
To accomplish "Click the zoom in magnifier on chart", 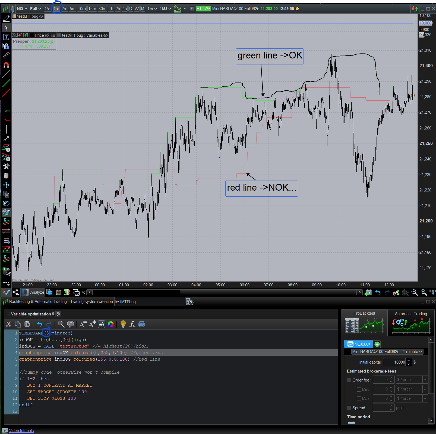I will point(424,292).
